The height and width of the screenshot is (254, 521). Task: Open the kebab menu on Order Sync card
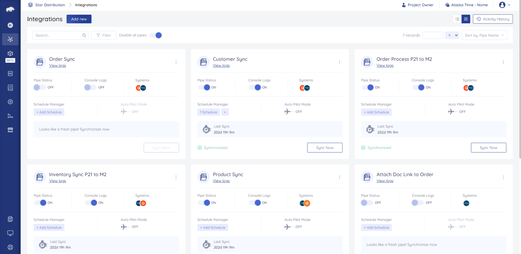click(176, 62)
